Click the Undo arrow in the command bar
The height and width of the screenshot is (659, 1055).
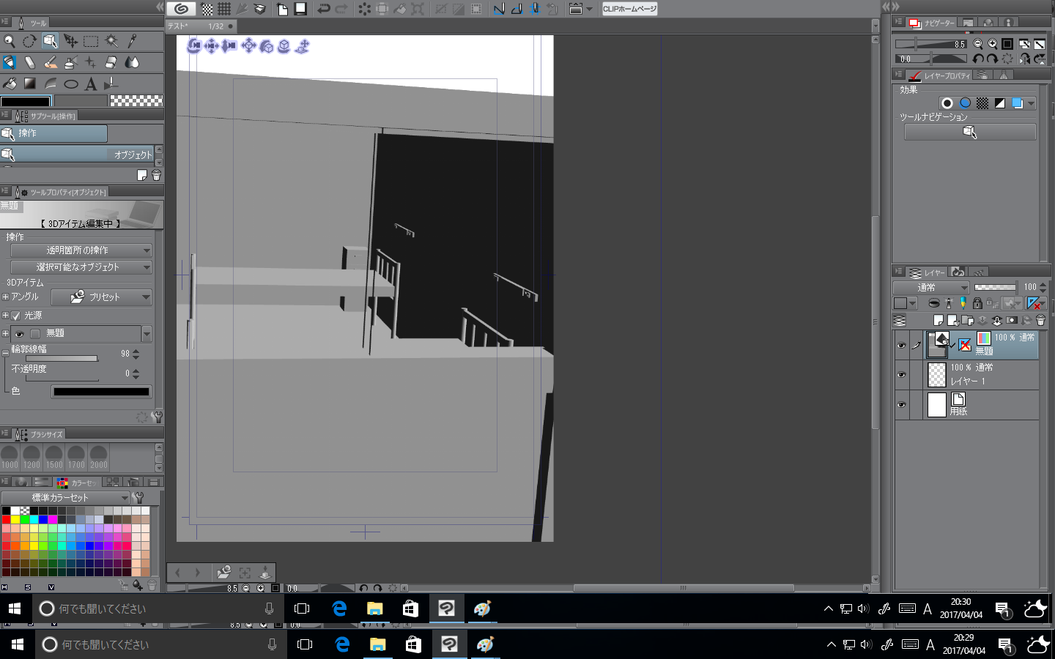pyautogui.click(x=323, y=9)
